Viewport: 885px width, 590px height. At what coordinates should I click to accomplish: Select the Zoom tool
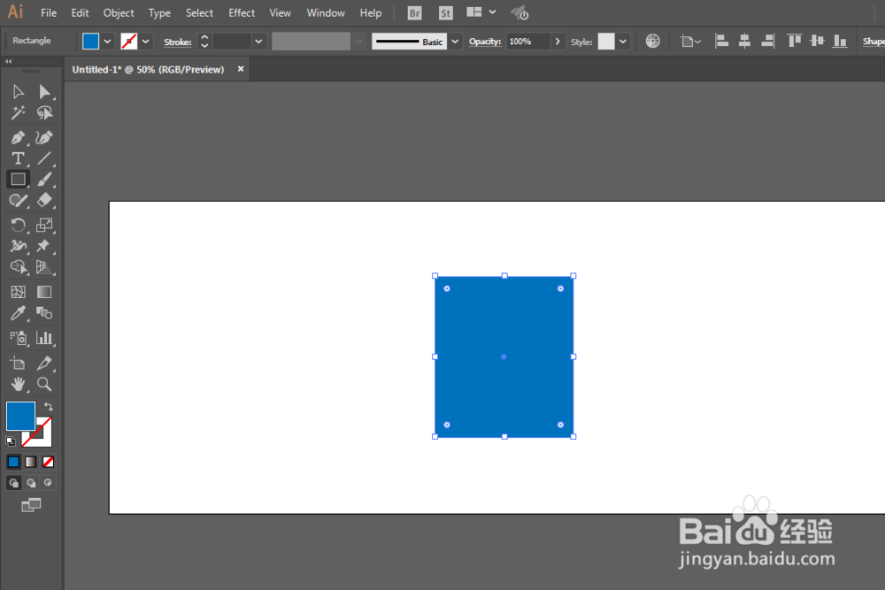pos(44,384)
